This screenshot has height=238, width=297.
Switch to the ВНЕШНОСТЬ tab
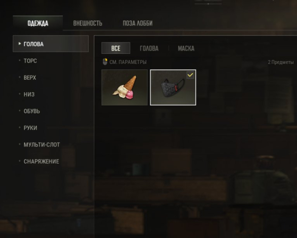click(x=88, y=23)
